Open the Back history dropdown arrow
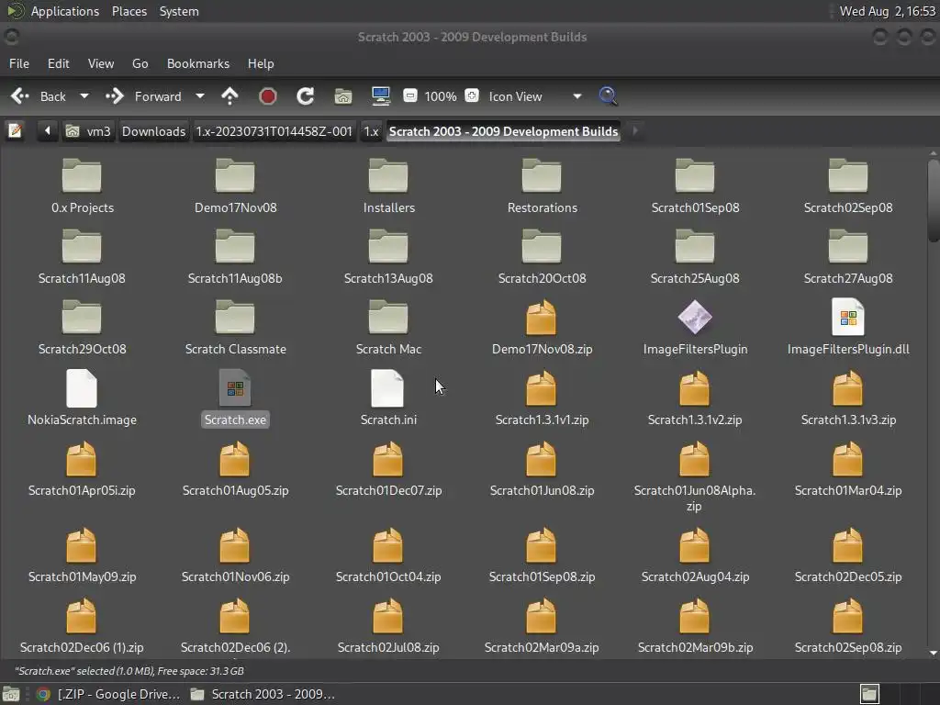The image size is (940, 705). pyautogui.click(x=84, y=96)
